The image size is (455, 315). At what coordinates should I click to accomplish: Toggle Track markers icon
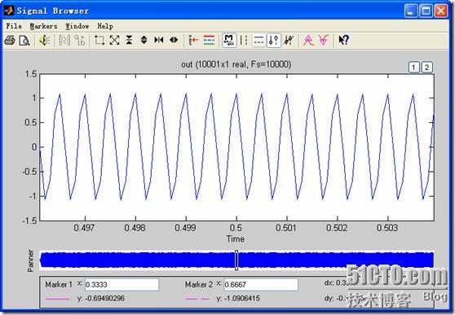coord(274,40)
